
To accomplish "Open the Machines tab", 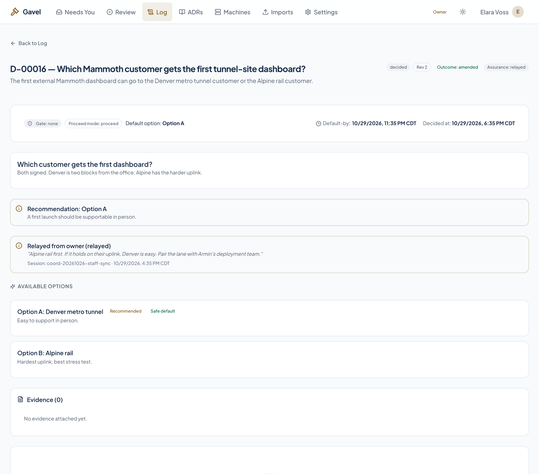I will (232, 12).
